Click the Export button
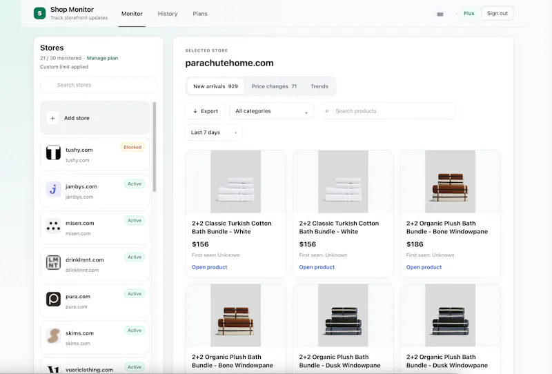552x374 pixels. 206,111
